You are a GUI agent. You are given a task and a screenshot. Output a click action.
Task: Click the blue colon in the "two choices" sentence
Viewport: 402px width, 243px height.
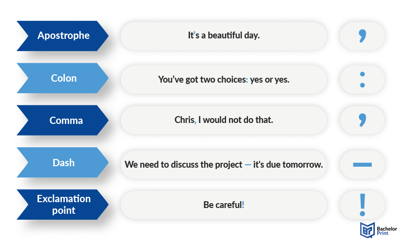(x=247, y=80)
